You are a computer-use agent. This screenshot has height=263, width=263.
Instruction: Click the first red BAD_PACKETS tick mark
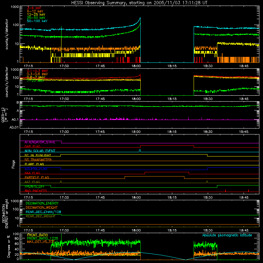(x=226, y=191)
